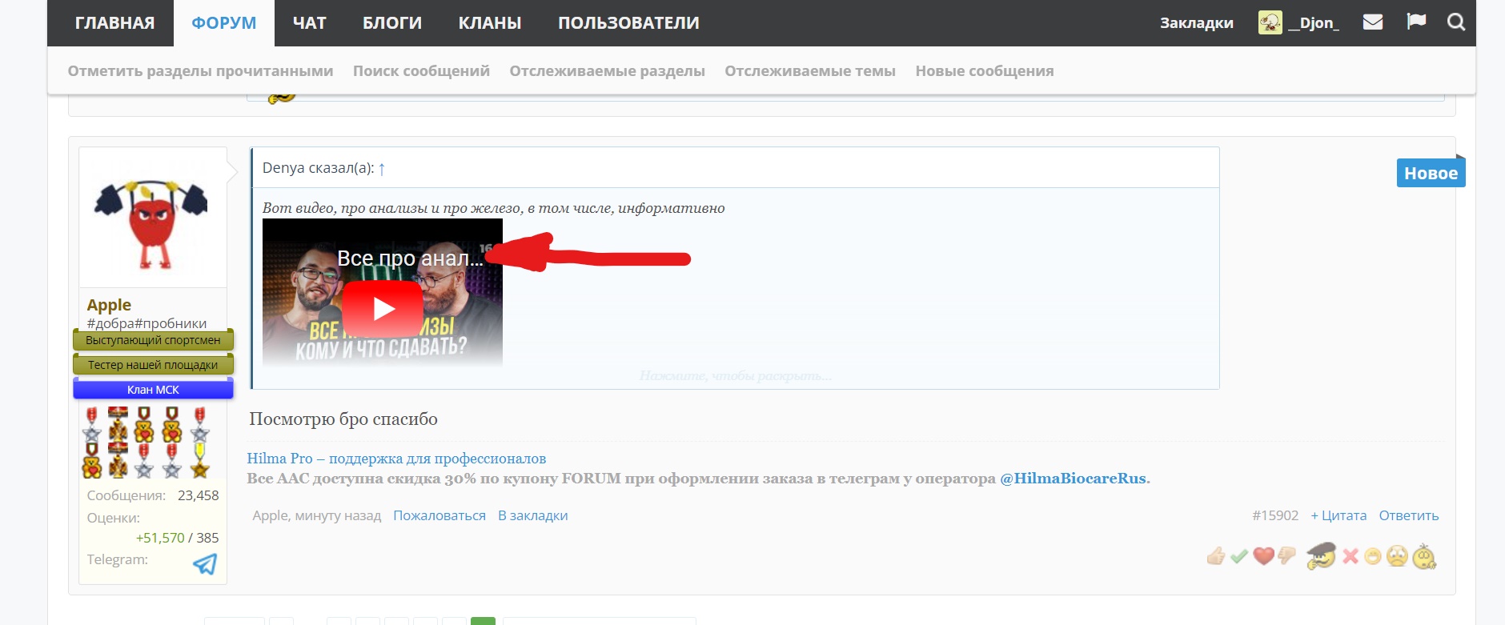
Task: Click Ответить to reply to Apple
Action: 1408,515
